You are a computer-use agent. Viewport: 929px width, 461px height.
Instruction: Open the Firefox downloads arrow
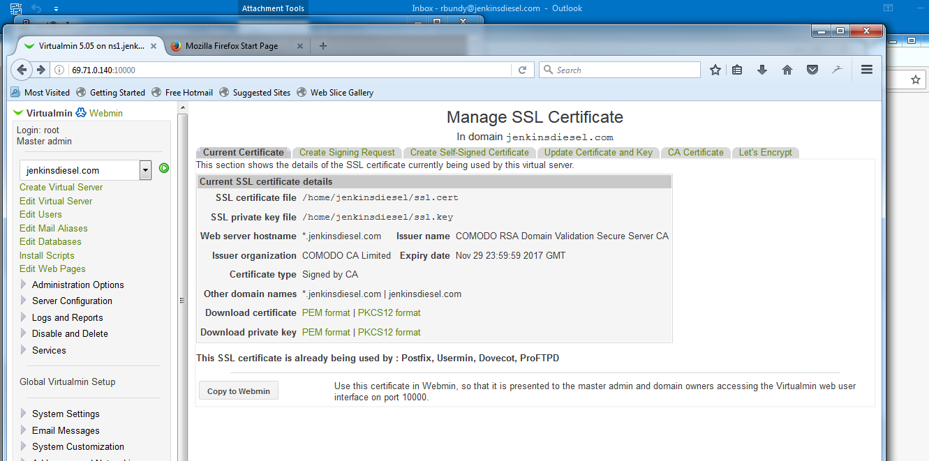(x=762, y=70)
